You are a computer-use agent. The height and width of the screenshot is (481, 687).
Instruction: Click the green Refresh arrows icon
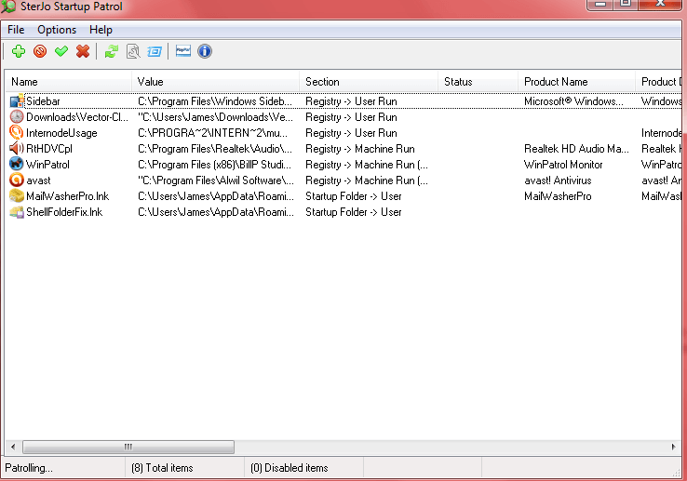point(112,51)
